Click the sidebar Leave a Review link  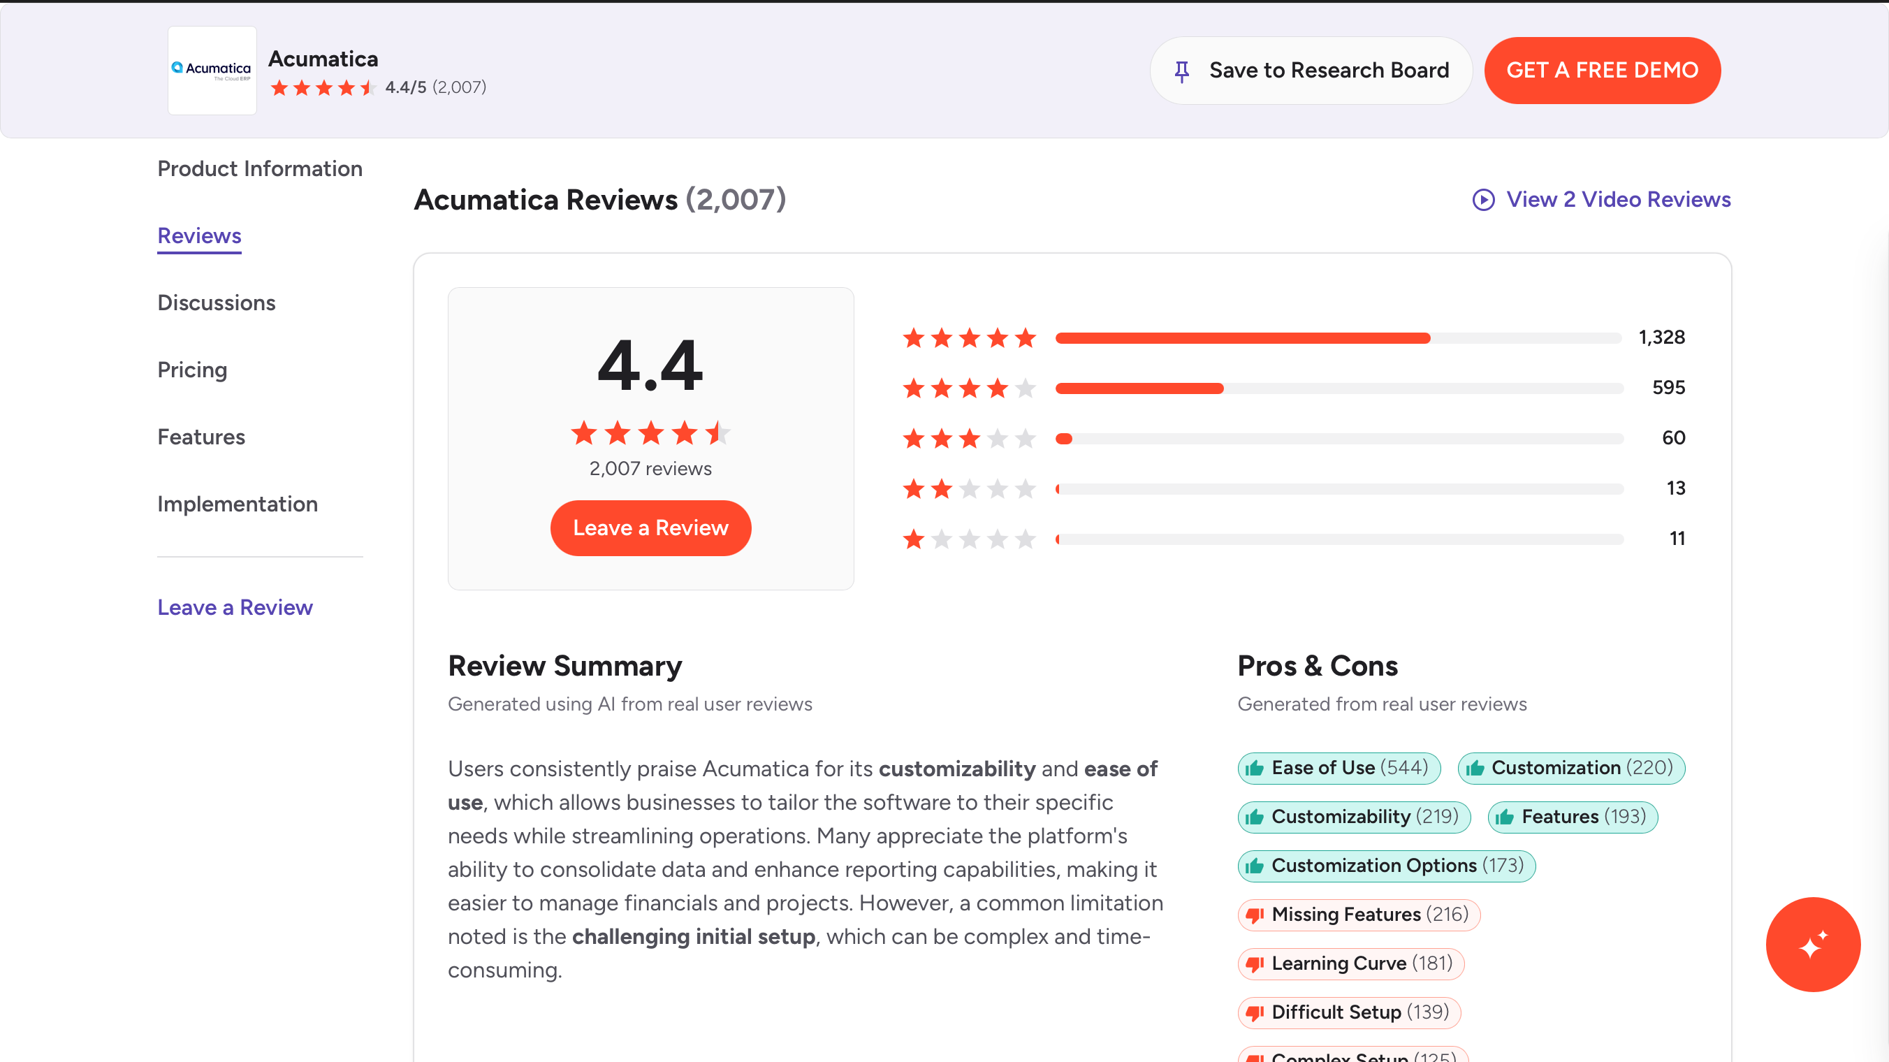coord(235,607)
